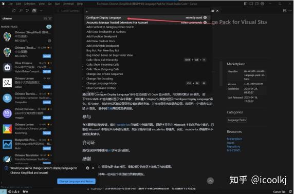Image resolution: width=294 pixels, height=194 pixels.
Task: Split the editor with split icon
Action: pos(285,11)
